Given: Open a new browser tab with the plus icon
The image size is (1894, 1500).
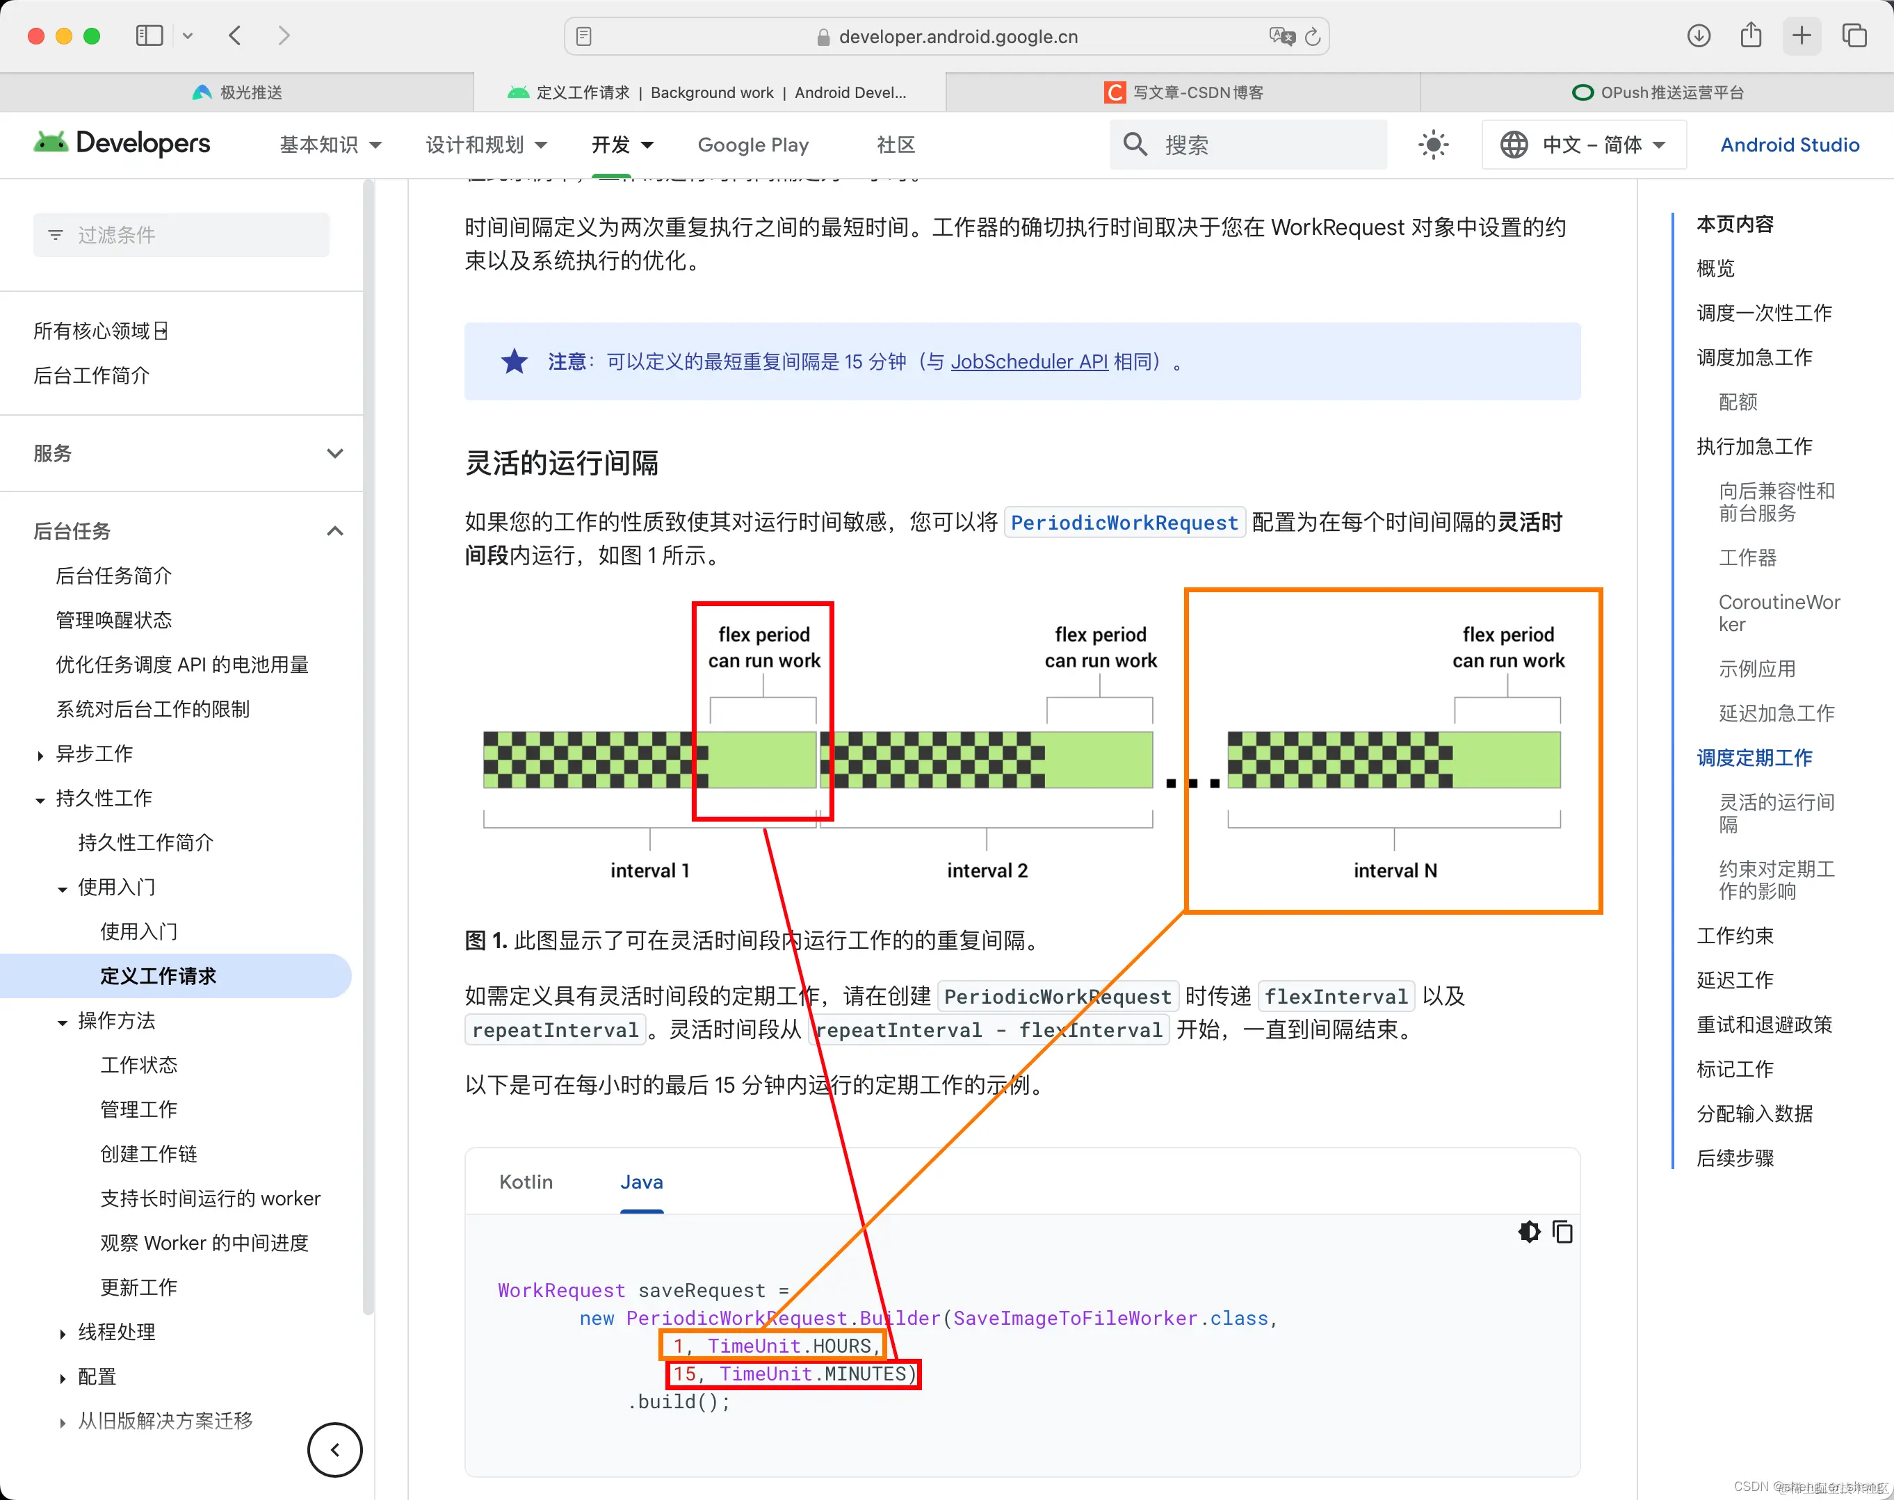Looking at the screenshot, I should 1802,36.
